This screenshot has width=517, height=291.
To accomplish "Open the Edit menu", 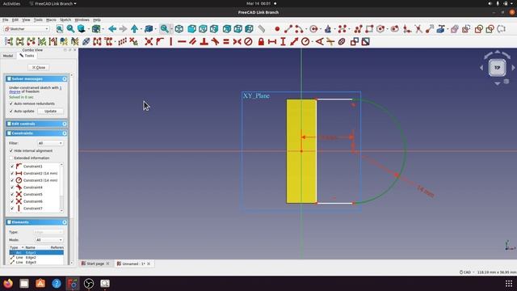I will (x=15, y=19).
